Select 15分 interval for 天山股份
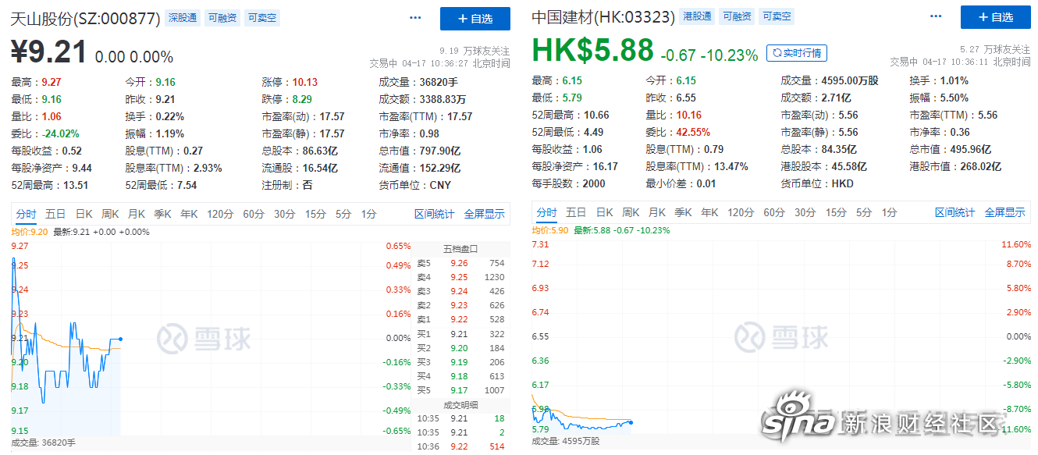The image size is (1038, 455). 315,214
